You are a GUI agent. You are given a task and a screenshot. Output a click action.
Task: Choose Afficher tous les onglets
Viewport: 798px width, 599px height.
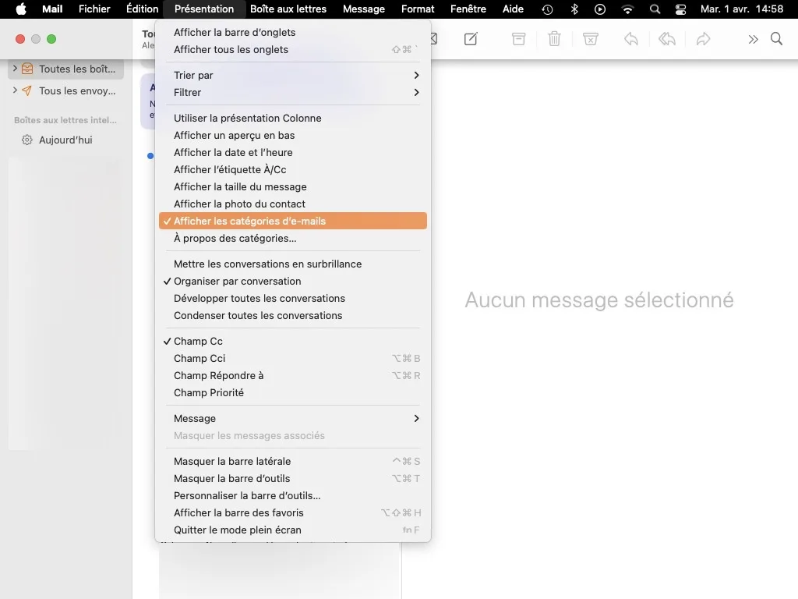pyautogui.click(x=293, y=49)
